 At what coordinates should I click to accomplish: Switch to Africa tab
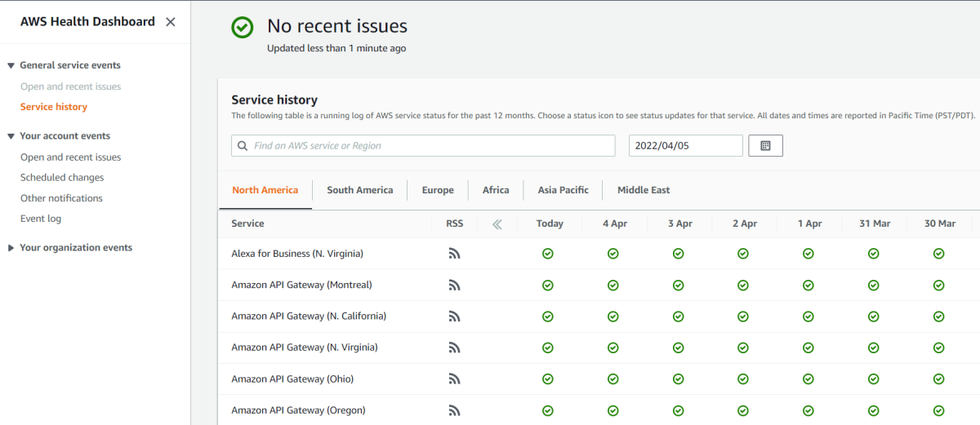496,190
